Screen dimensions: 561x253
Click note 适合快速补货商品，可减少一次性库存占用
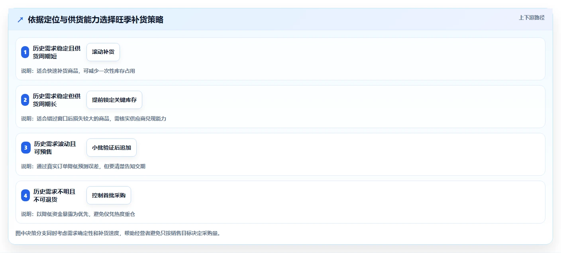pyautogui.click(x=78, y=71)
